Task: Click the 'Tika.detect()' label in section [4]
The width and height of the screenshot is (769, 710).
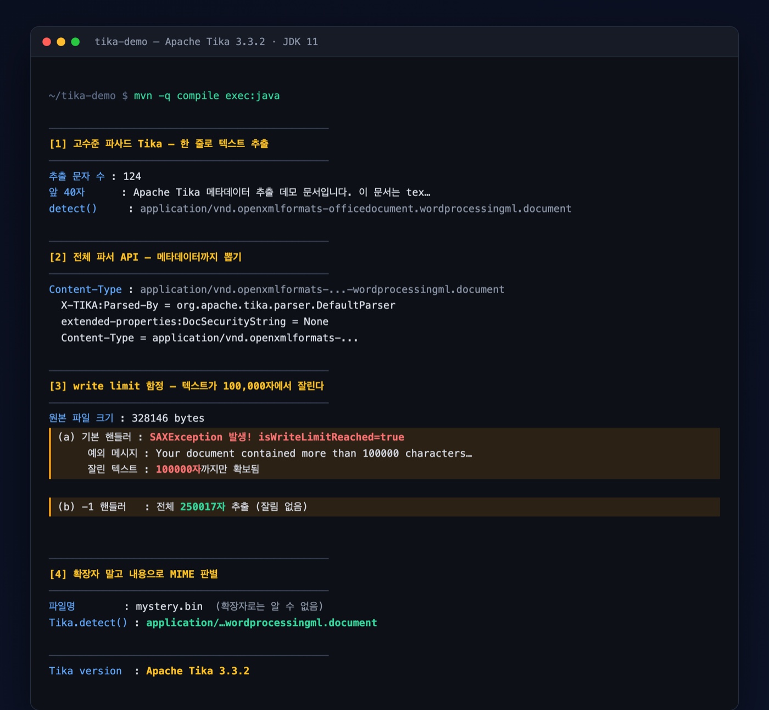Action: [x=88, y=623]
